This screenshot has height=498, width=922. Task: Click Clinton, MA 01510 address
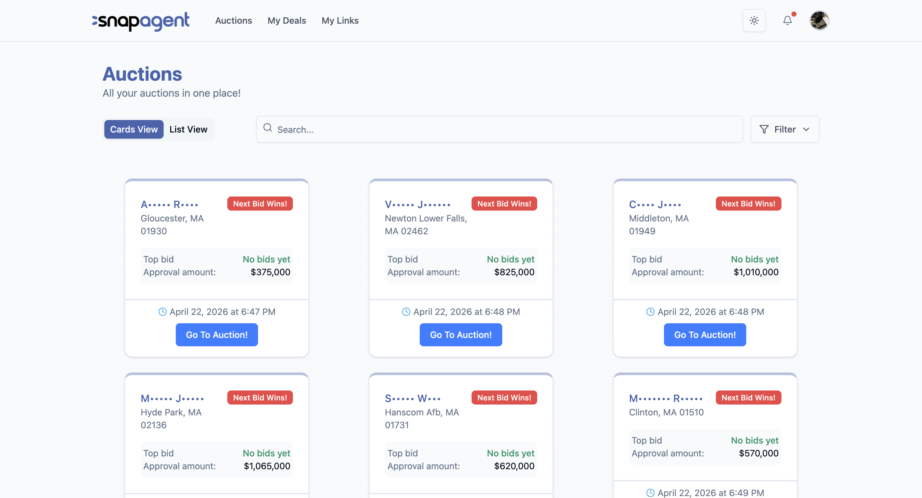pyautogui.click(x=666, y=412)
